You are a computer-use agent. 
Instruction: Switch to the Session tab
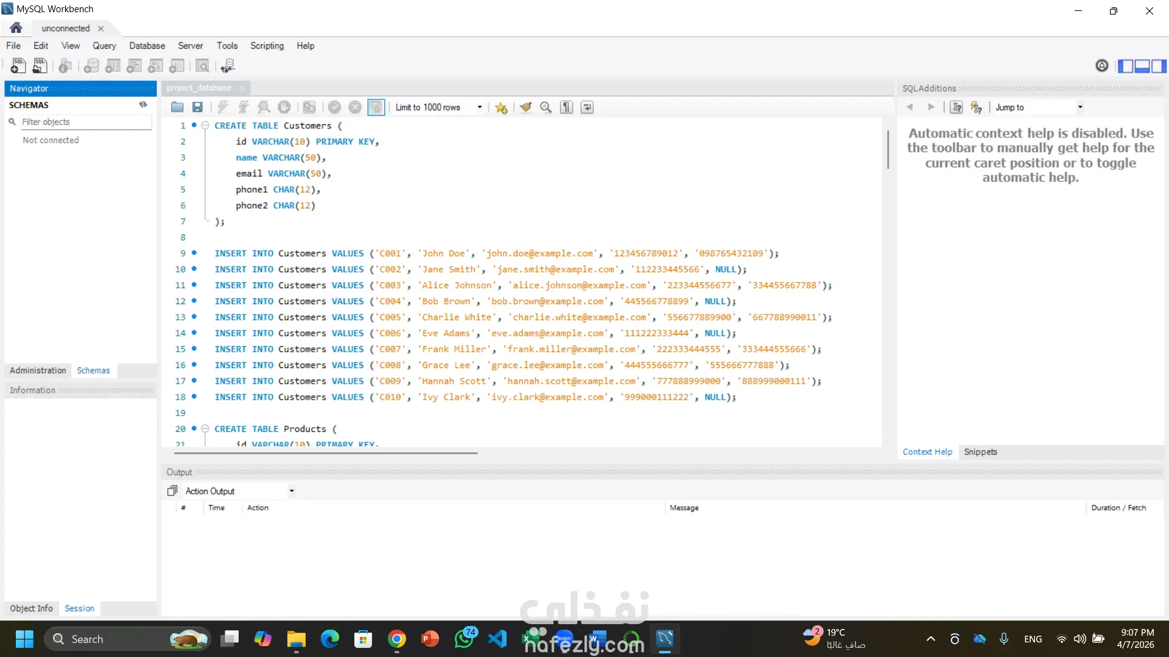(79, 608)
